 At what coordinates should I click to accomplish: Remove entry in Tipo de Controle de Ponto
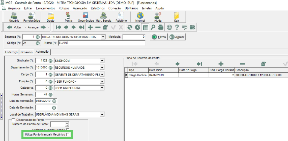point(242,64)
